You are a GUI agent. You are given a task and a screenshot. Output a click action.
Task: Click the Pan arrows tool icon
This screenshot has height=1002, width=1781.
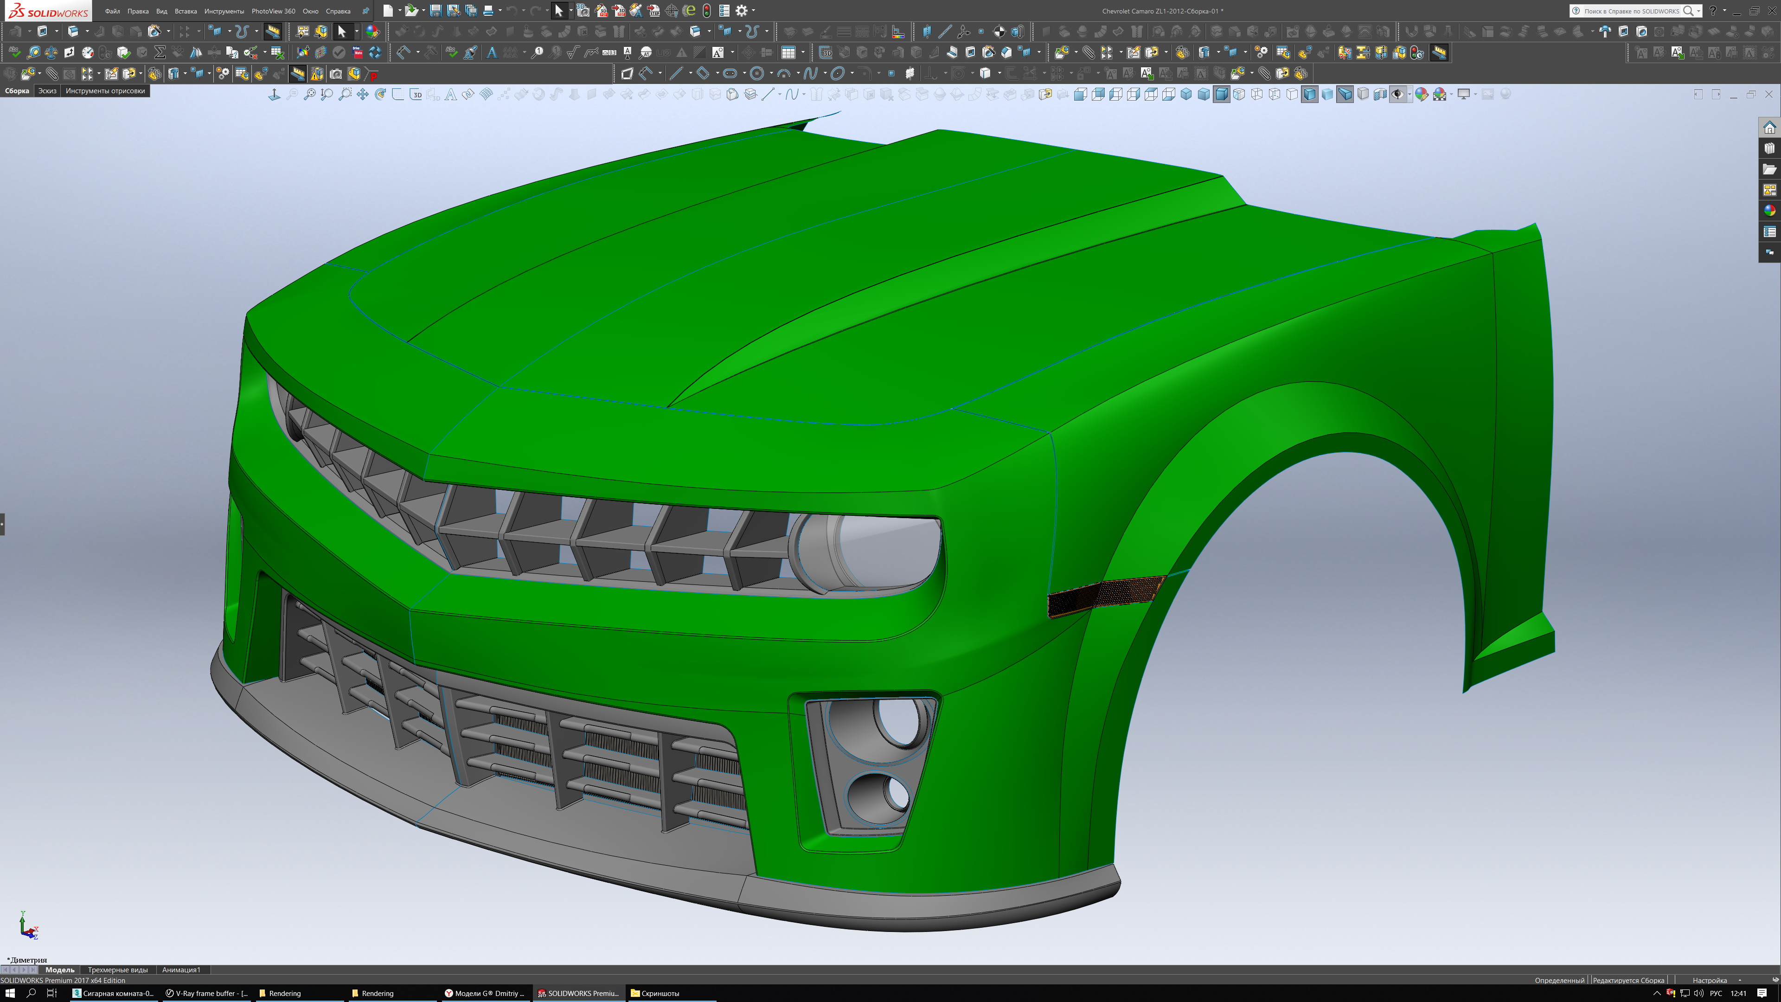(362, 95)
